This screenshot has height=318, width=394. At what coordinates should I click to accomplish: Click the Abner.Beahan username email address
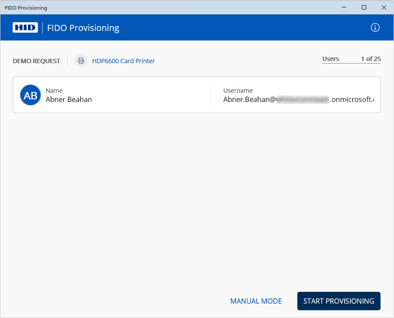click(298, 99)
